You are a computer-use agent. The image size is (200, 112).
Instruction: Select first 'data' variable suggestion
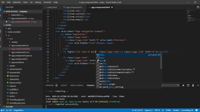(x=128, y=55)
